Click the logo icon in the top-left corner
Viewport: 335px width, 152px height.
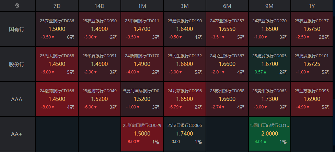tap(17, 6)
